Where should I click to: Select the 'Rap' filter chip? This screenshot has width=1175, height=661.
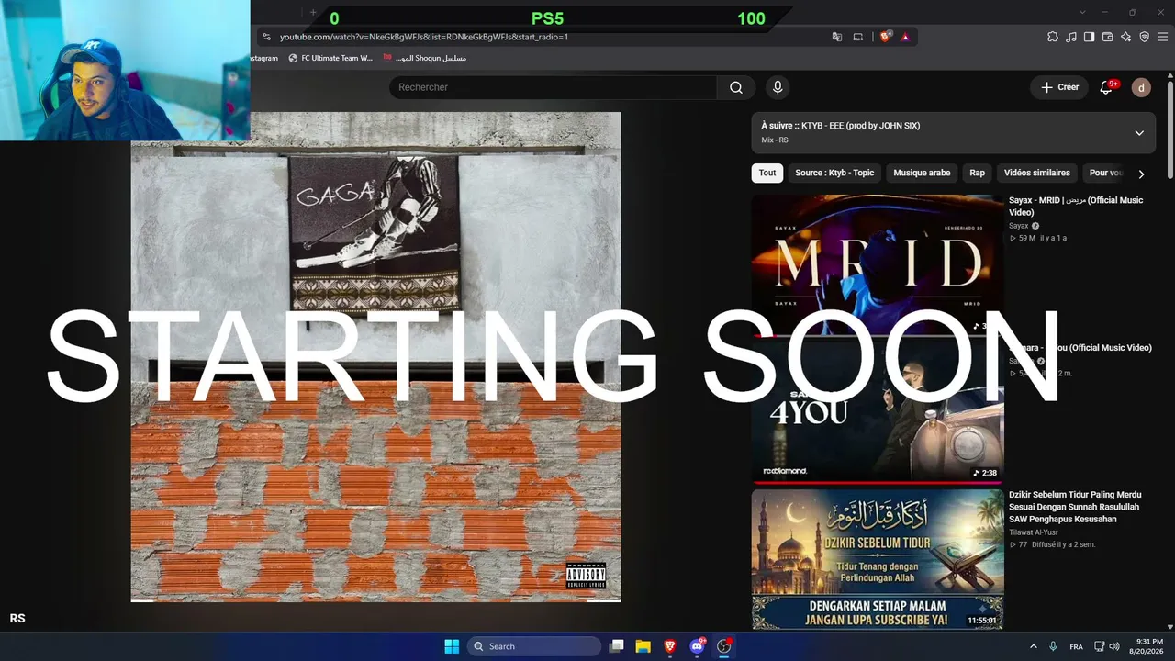coord(977,173)
